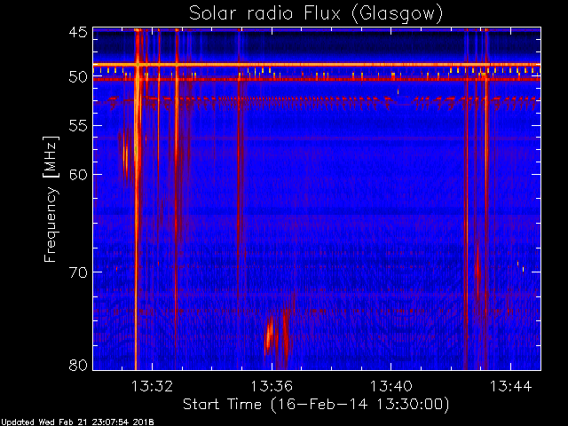Click the yellow burst near 13:31 at 58 MHz
Viewport: 568px width, 426px height.
click(125, 156)
